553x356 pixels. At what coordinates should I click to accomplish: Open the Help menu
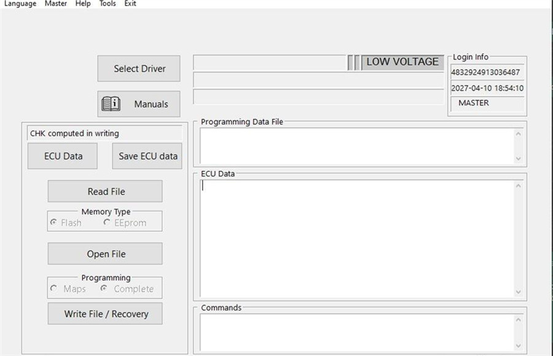83,4
